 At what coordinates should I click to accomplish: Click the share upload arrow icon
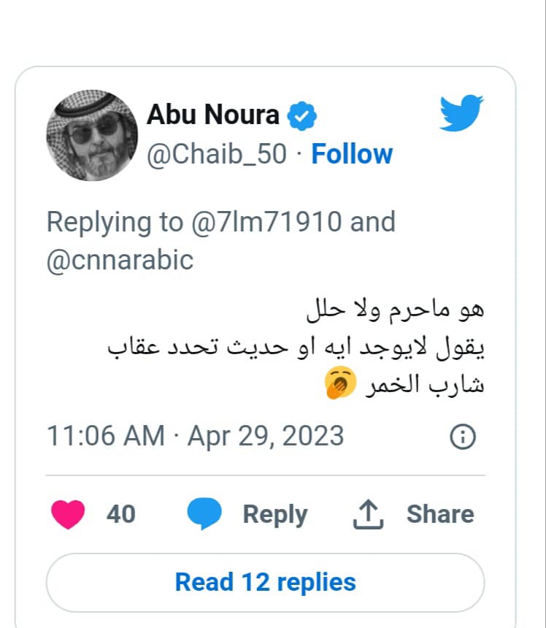[x=369, y=515]
